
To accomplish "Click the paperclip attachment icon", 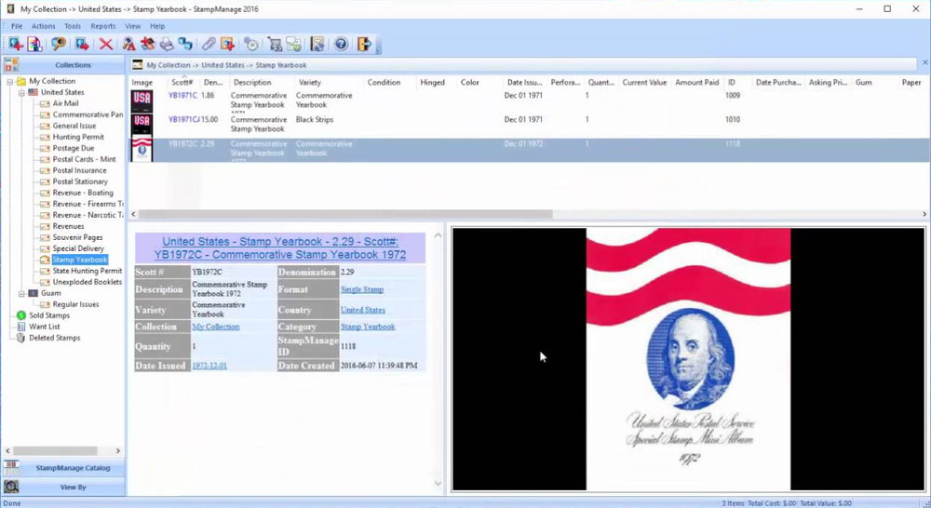I will click(x=209, y=44).
